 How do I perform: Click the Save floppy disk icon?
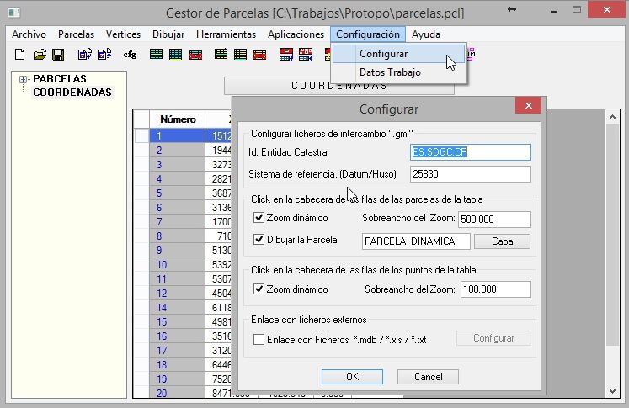[58, 54]
